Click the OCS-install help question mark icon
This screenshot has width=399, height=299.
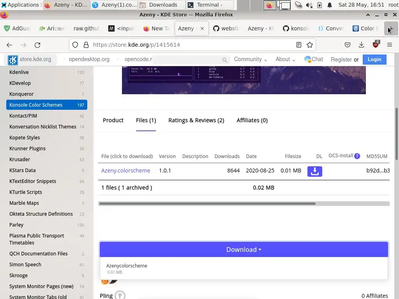click(x=357, y=156)
